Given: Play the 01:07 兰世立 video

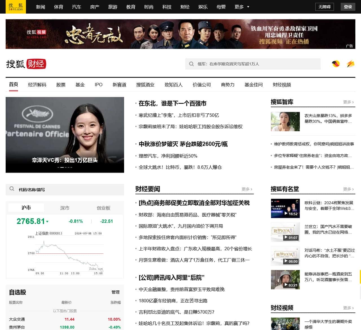Looking at the screenshot, I should [285, 232].
